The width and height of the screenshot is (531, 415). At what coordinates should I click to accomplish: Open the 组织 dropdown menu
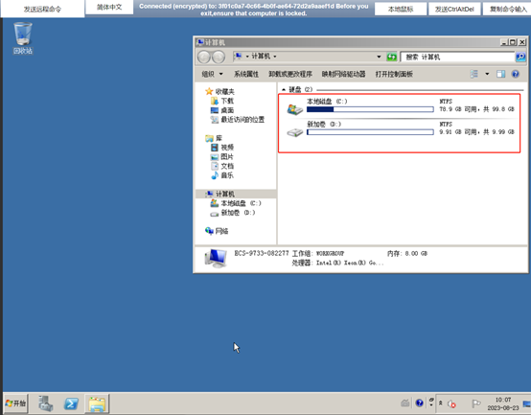(x=213, y=74)
